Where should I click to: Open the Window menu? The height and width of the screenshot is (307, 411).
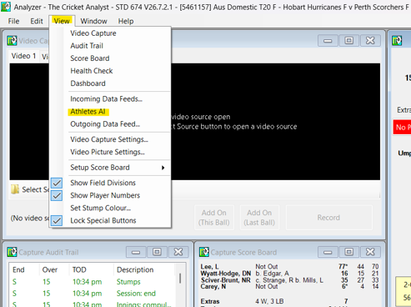click(93, 21)
